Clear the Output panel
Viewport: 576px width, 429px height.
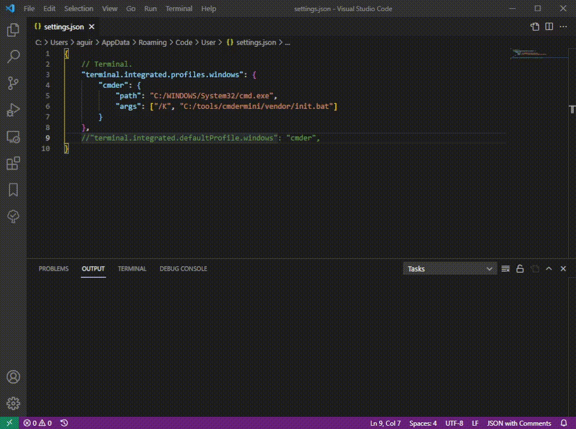(505, 269)
